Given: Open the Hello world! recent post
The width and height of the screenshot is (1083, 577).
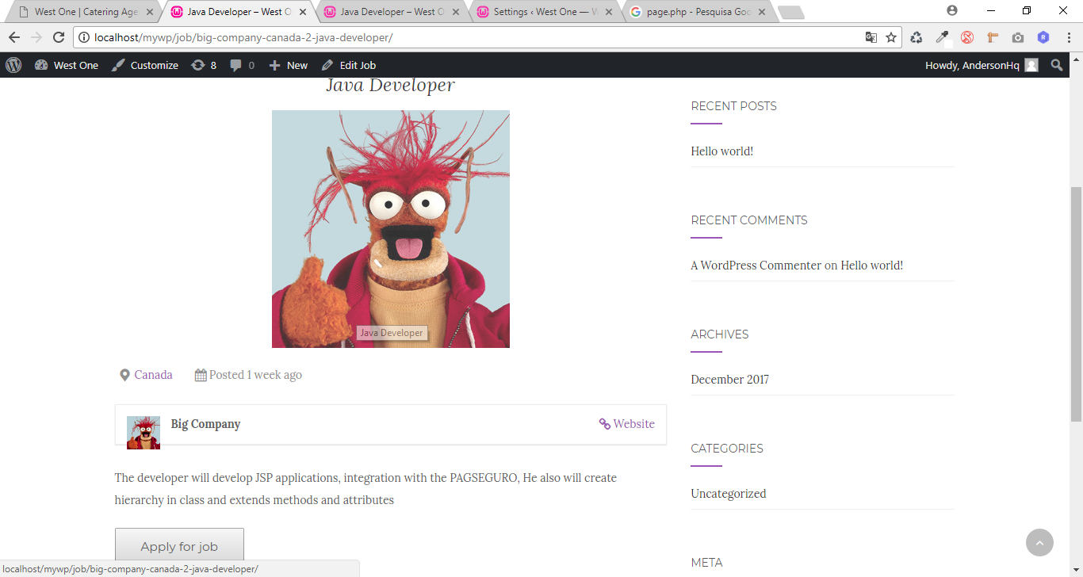Looking at the screenshot, I should click(722, 151).
